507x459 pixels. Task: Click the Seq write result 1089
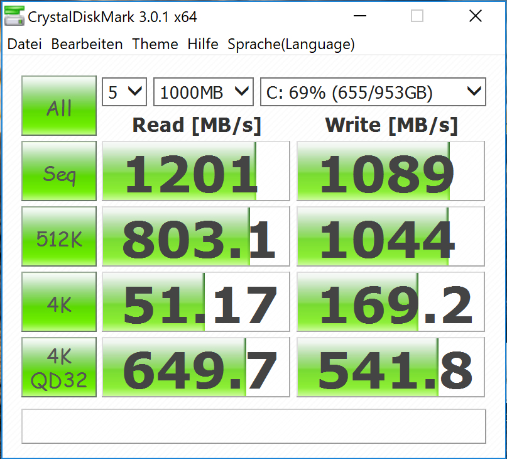[x=391, y=171]
